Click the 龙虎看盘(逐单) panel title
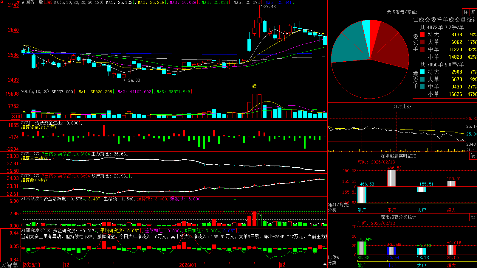477x268 pixels. click(402, 12)
